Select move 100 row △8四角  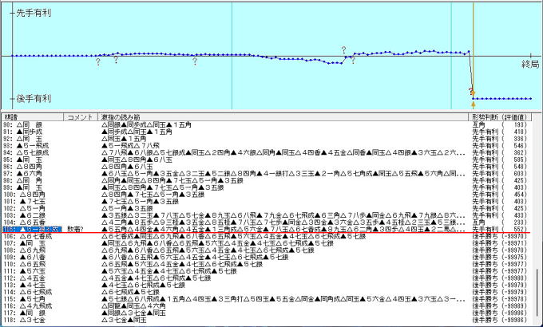click(x=32, y=194)
